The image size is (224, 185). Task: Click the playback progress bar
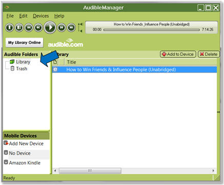pyautogui.click(x=151, y=30)
